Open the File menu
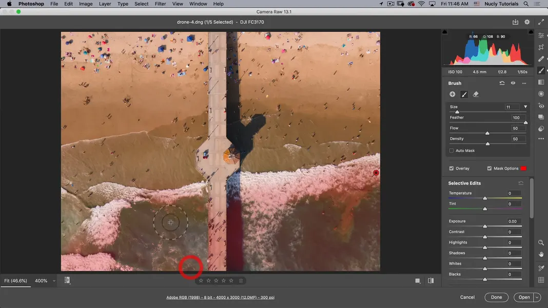This screenshot has width=548, height=308. click(54, 4)
